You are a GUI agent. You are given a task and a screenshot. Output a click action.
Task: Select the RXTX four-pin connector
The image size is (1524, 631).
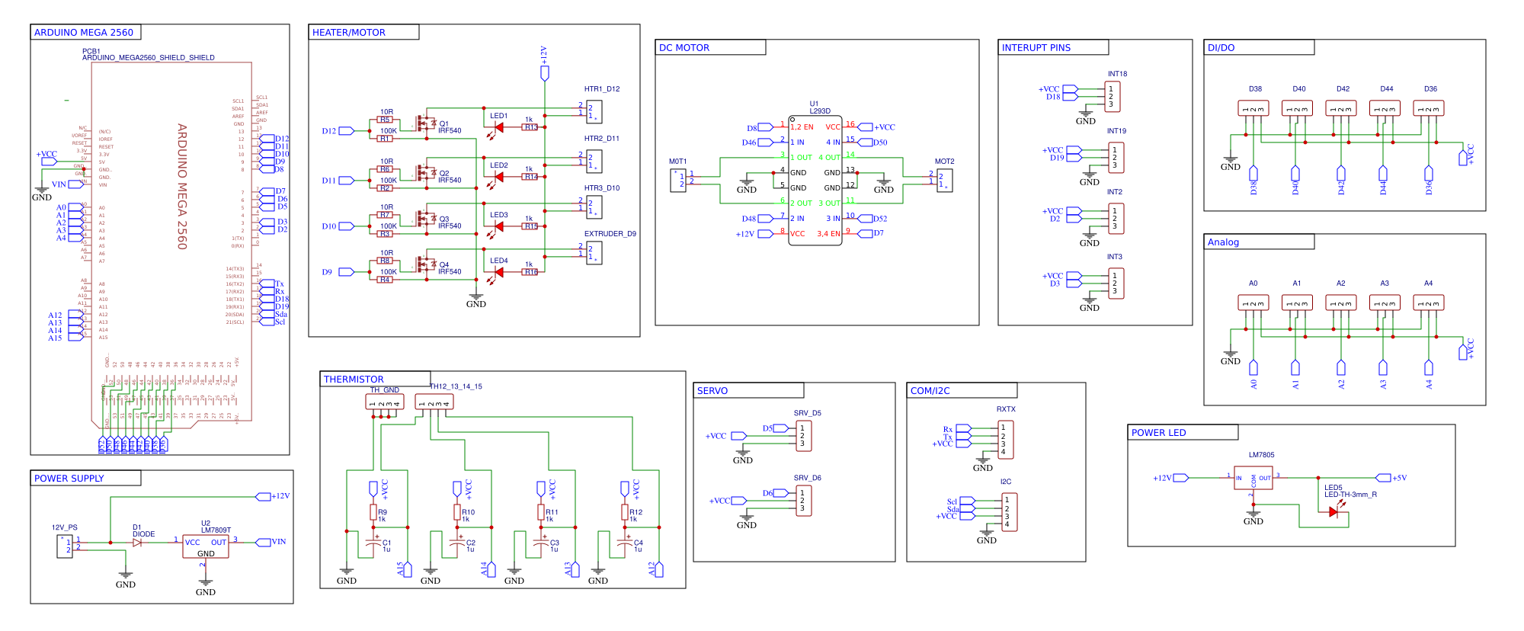point(1006,440)
